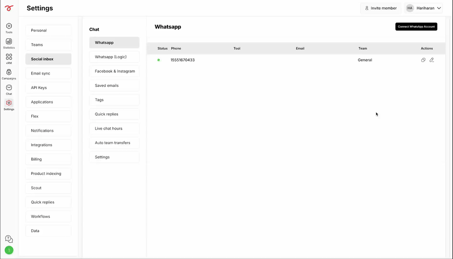Image resolution: width=453 pixels, height=259 pixels.
Task: Open the Tools section in sidebar
Action: [9, 28]
